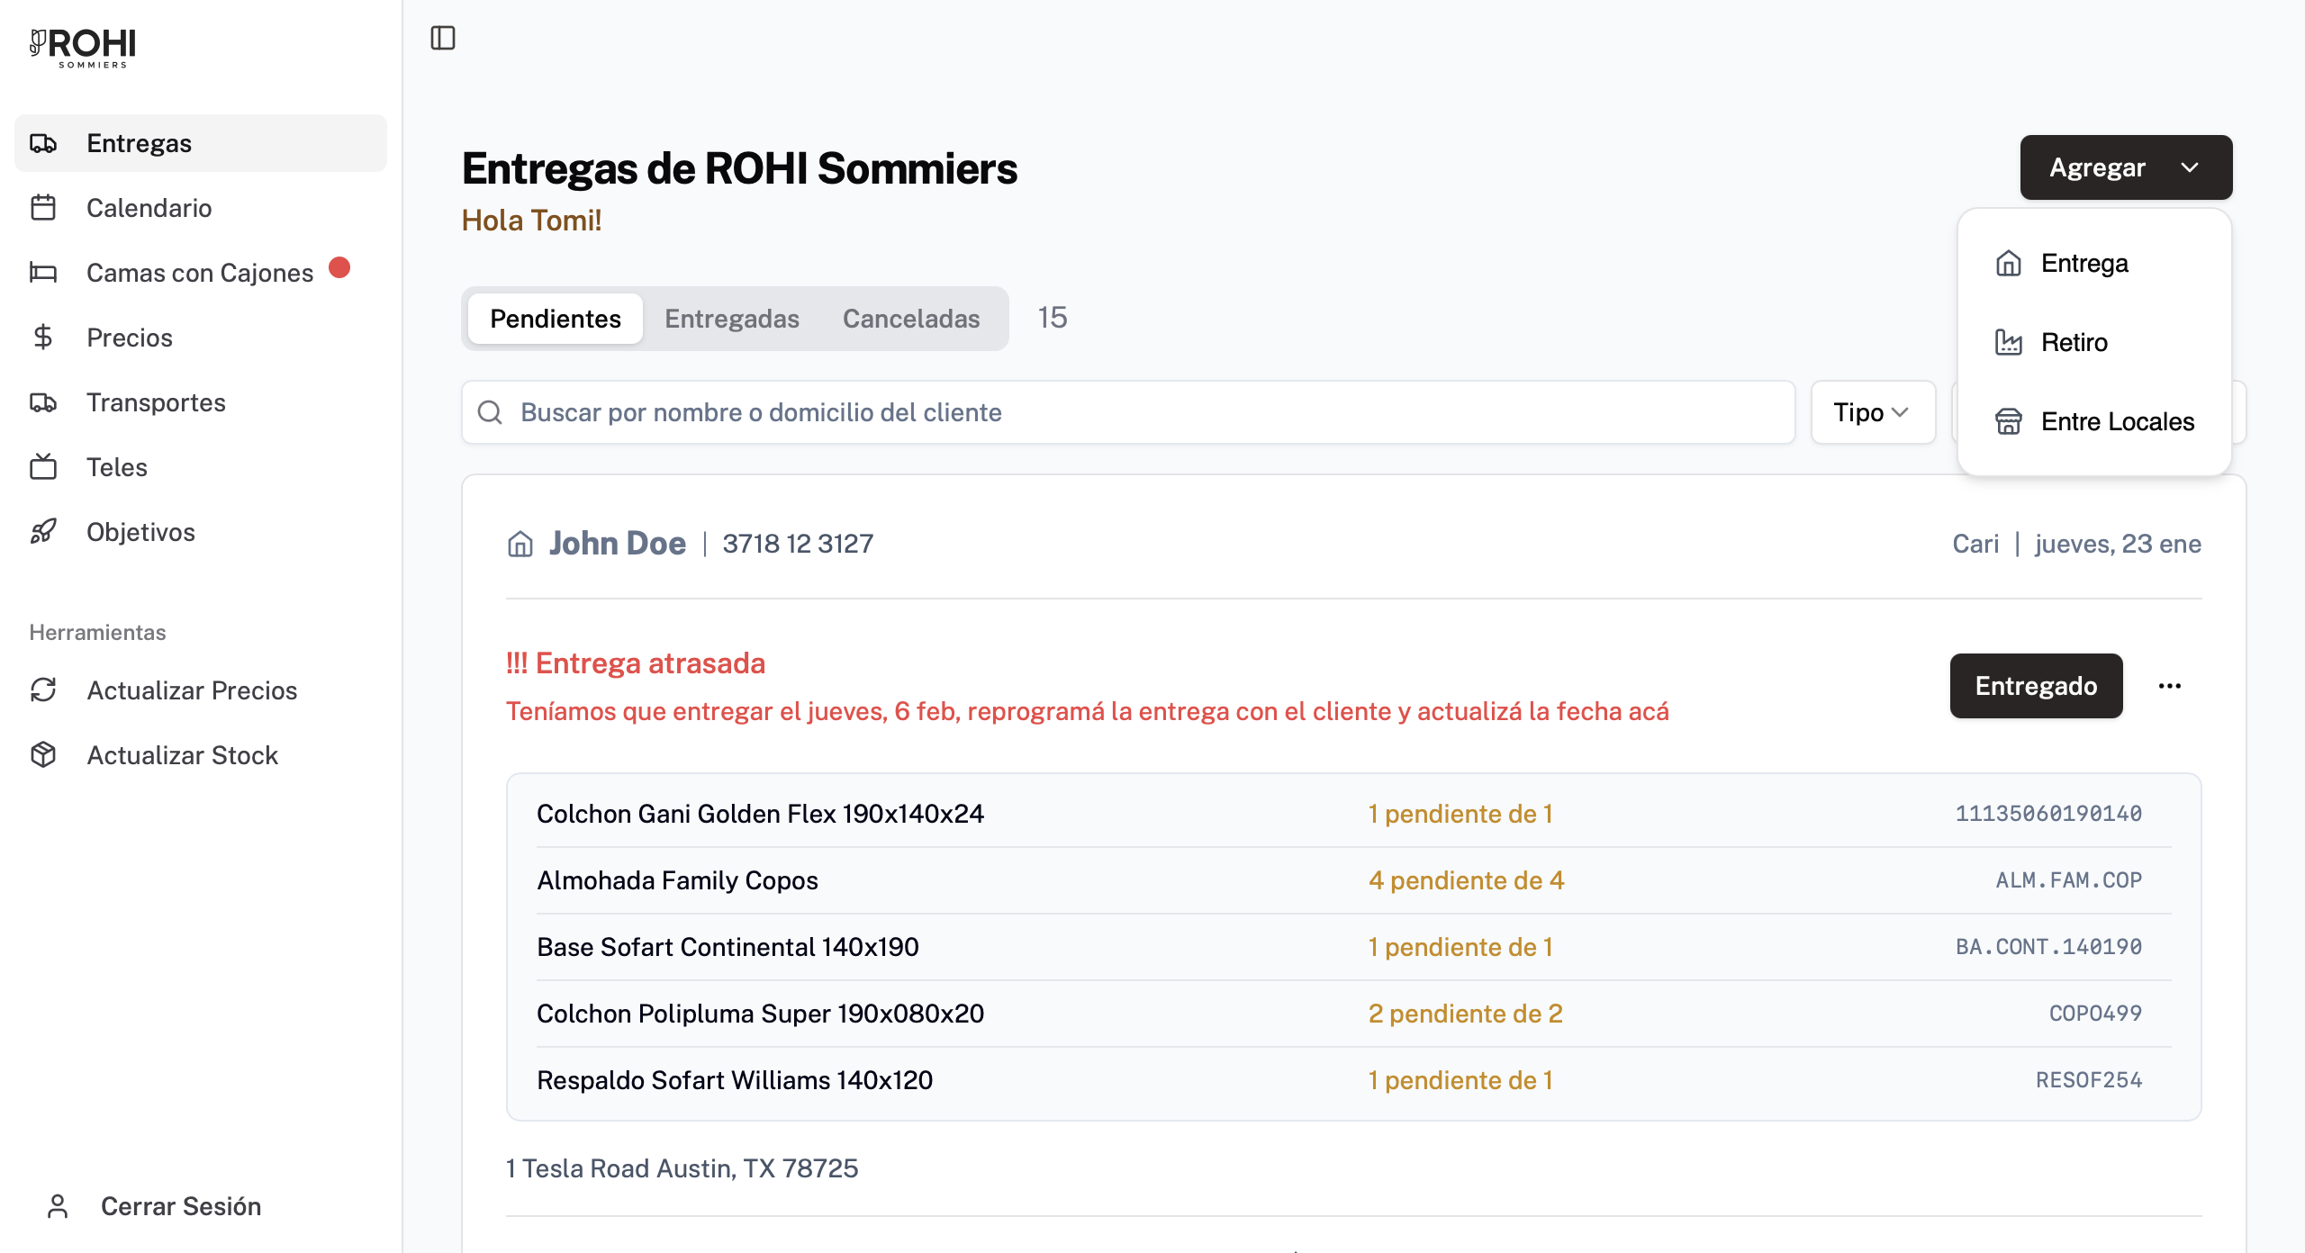The height and width of the screenshot is (1253, 2305).
Task: Switch to the Entregadas tab
Action: (732, 319)
